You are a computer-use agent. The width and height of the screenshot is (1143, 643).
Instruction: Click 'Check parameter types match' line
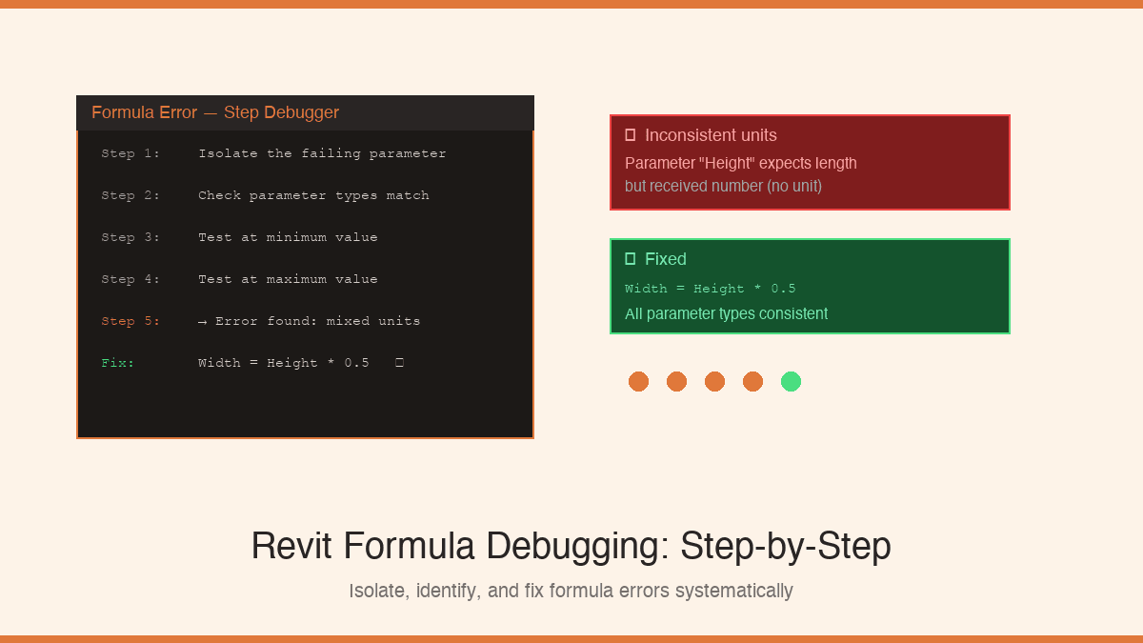[313, 195]
